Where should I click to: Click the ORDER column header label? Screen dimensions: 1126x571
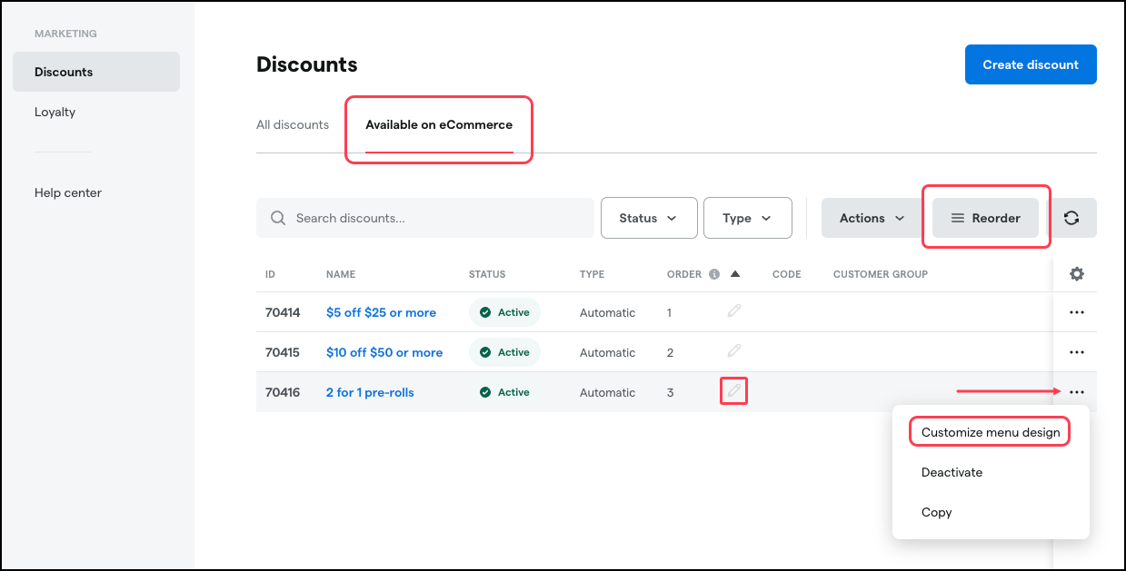point(684,274)
